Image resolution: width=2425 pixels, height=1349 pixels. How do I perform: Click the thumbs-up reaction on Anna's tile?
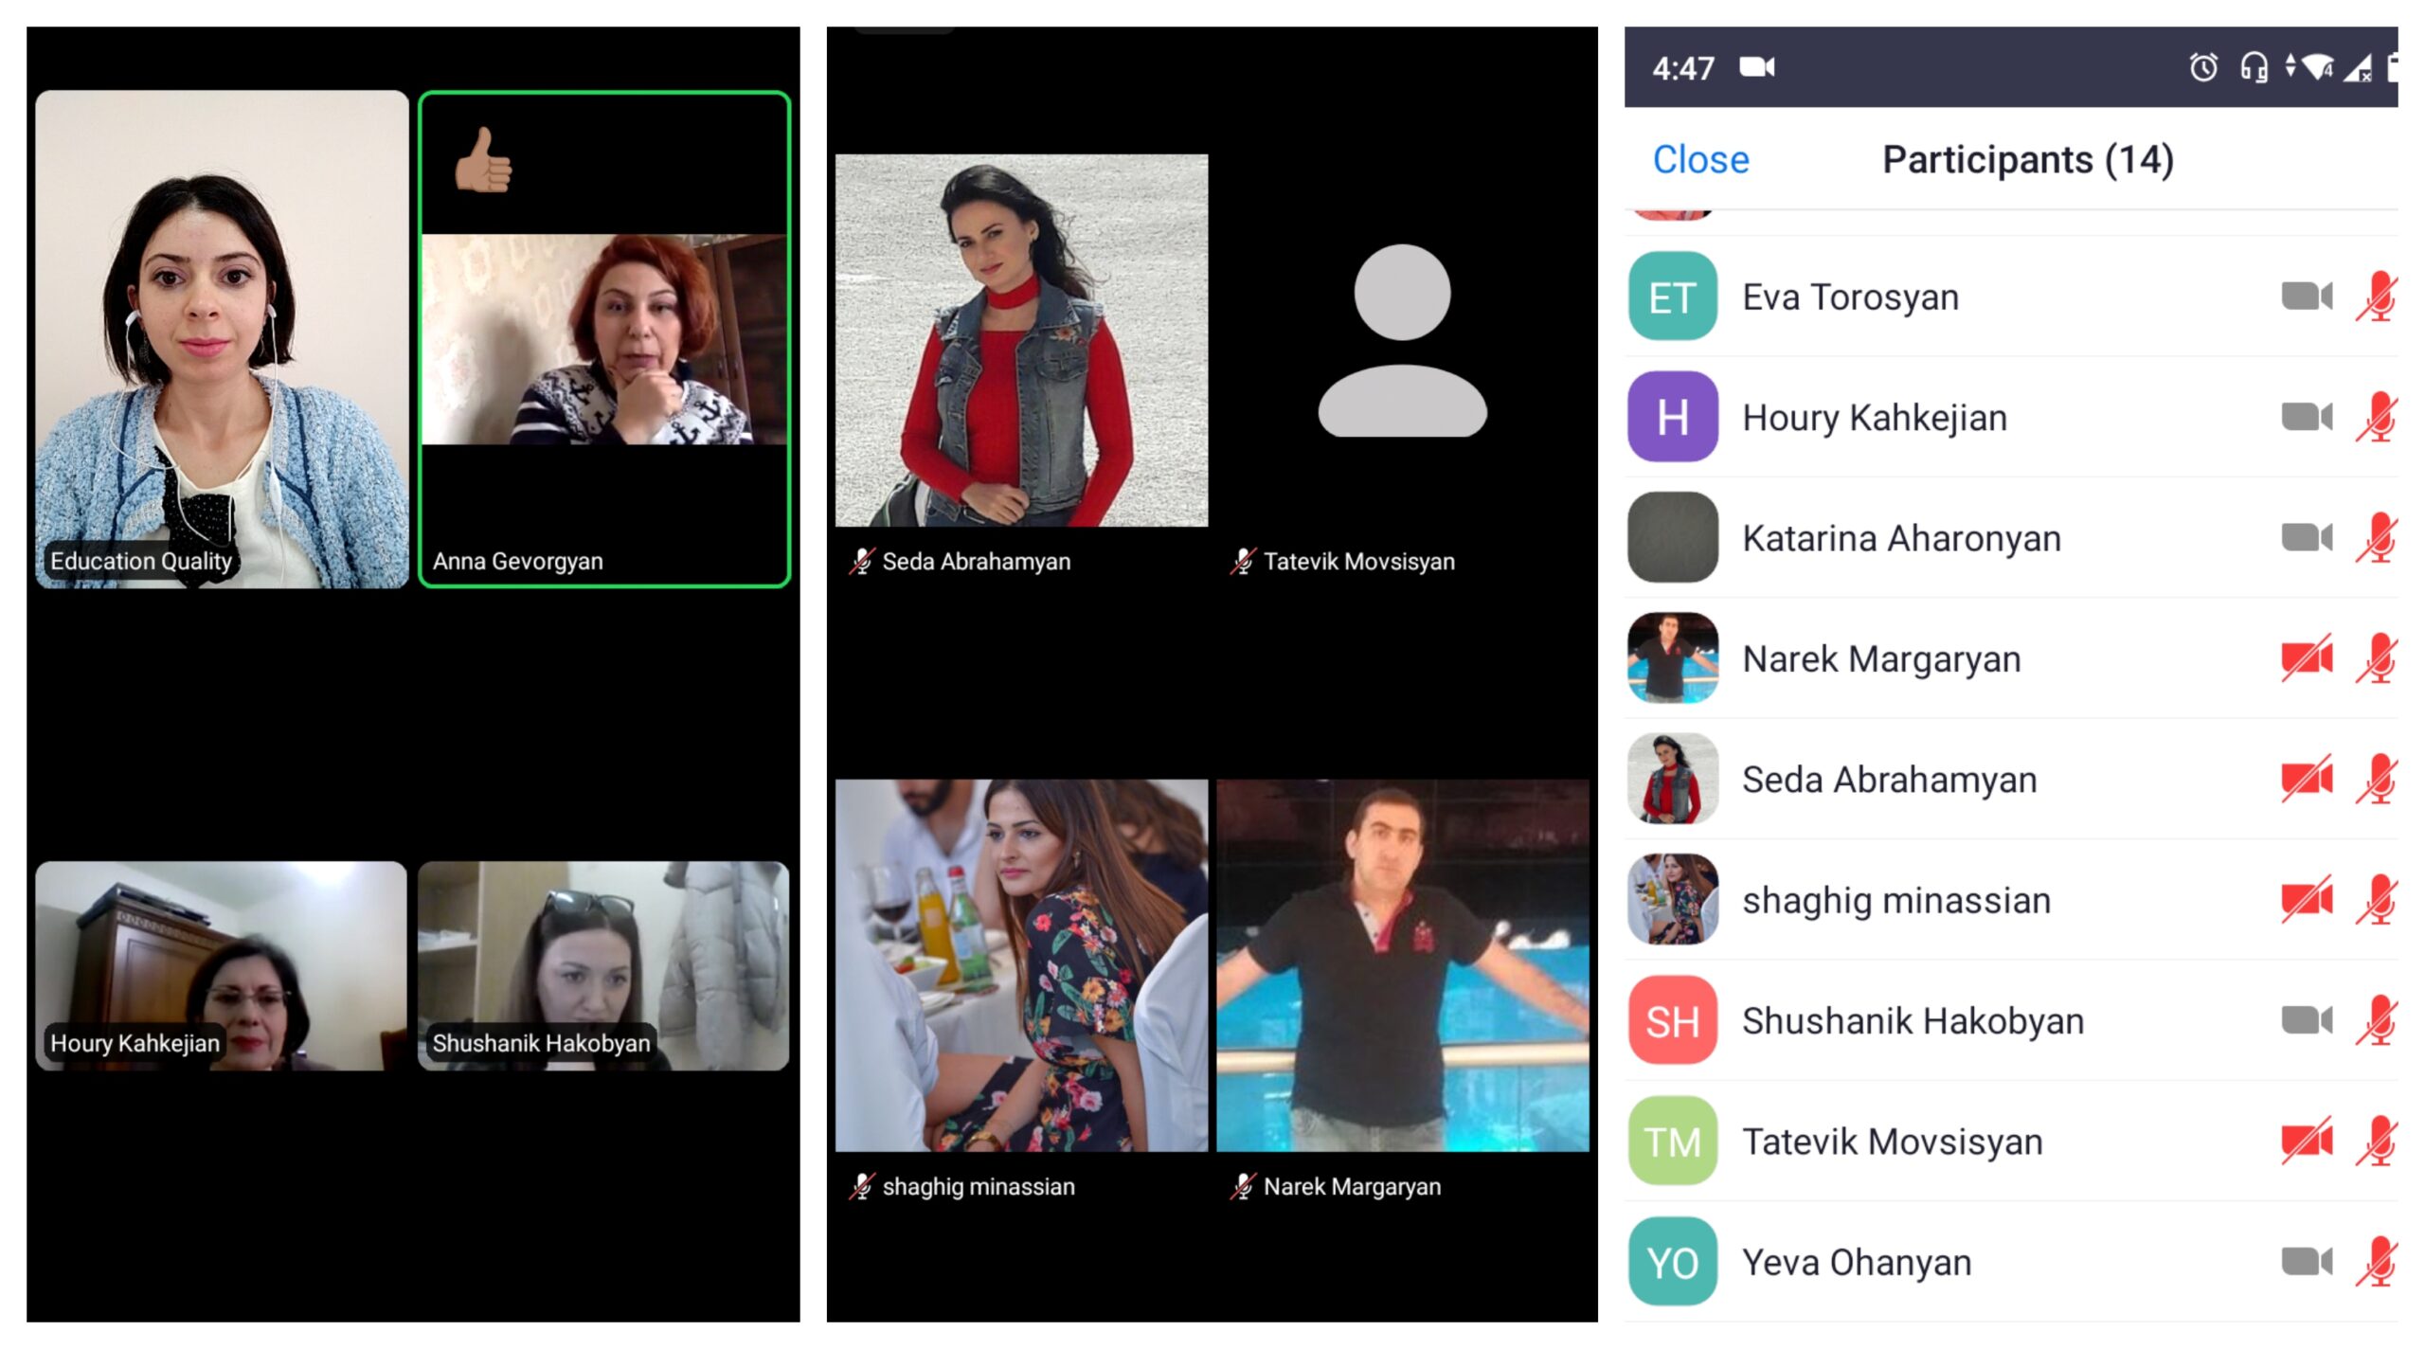click(483, 160)
